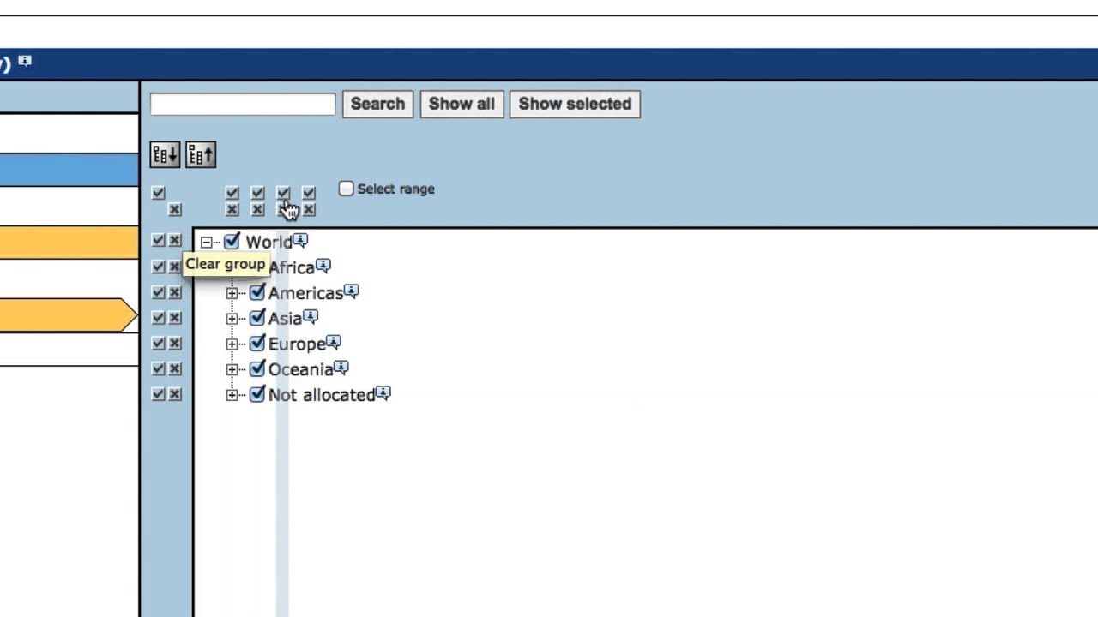Viewport: 1098px width, 617px height.
Task: Click the clear-group X icon in Americas row
Action: [175, 292]
